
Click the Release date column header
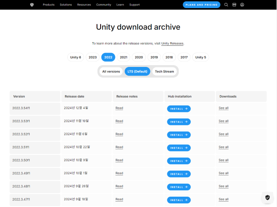87,97
